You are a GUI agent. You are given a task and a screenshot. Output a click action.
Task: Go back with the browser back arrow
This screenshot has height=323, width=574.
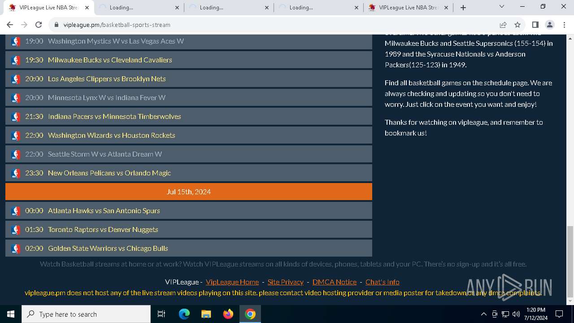tap(10, 25)
